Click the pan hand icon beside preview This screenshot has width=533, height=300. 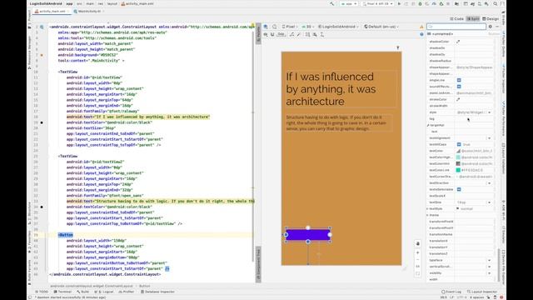click(418, 243)
